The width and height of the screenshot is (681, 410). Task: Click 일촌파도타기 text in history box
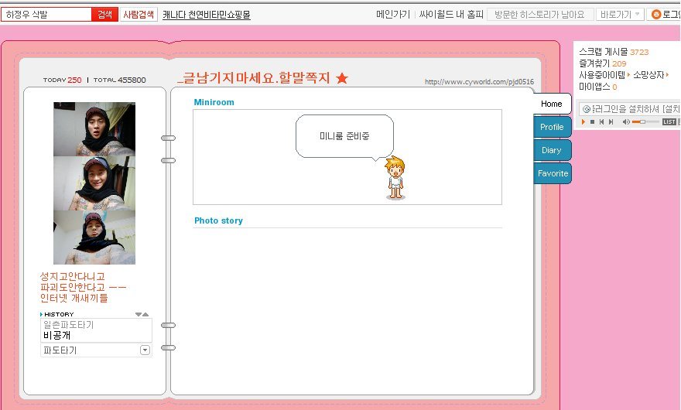pos(68,324)
